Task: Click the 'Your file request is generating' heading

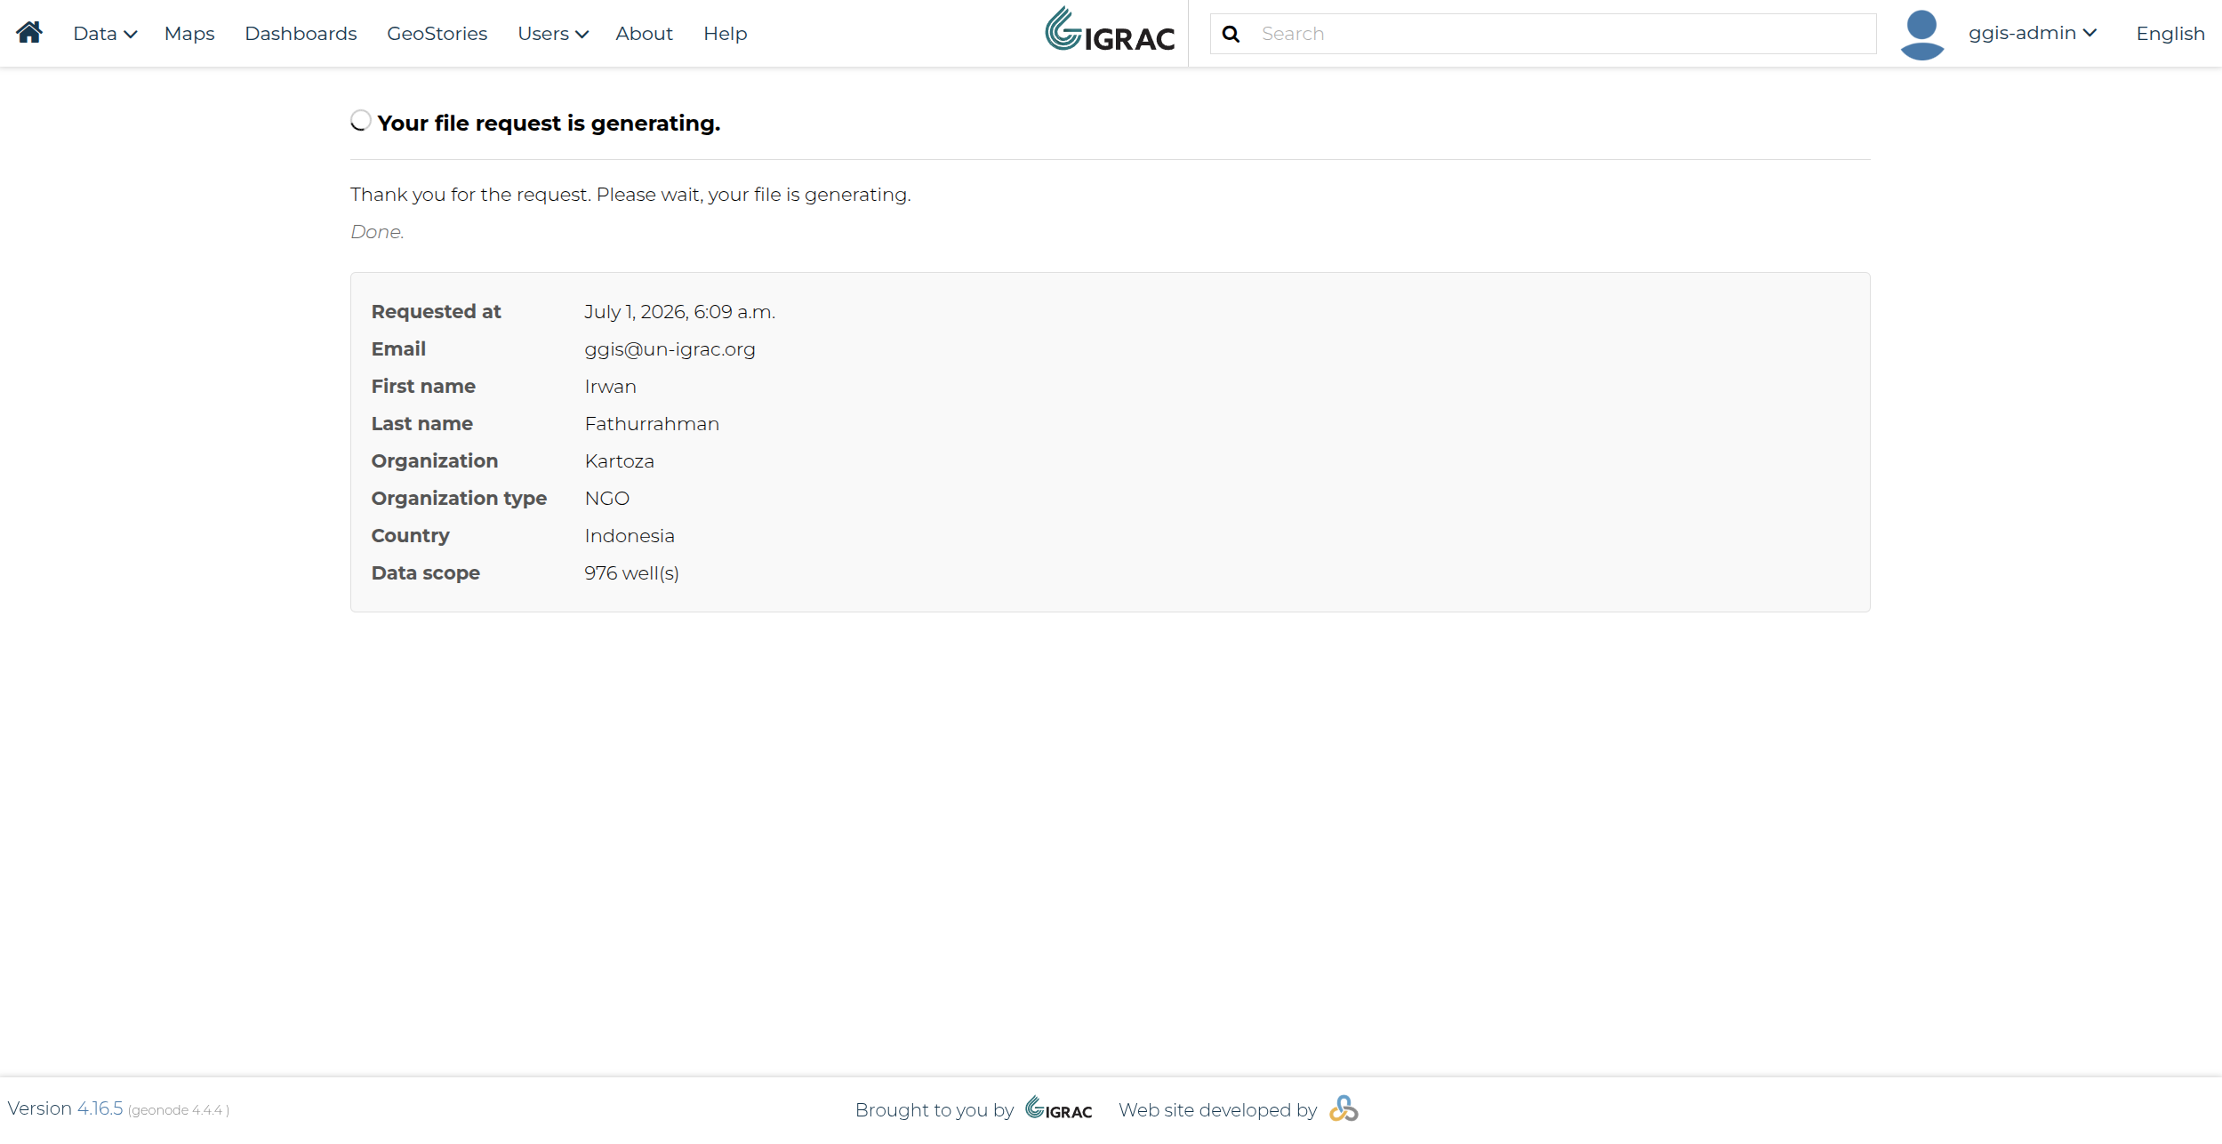Action: pyautogui.click(x=549, y=124)
